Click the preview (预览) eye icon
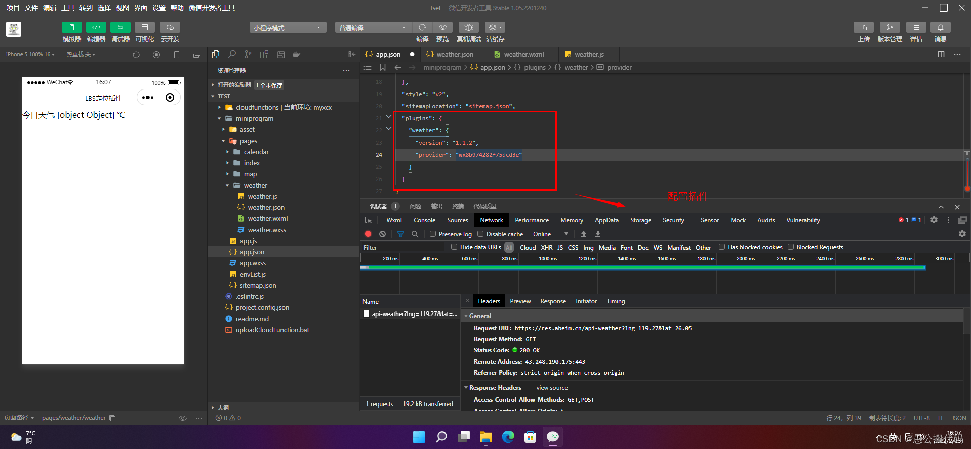This screenshot has width=971, height=449. tap(442, 27)
